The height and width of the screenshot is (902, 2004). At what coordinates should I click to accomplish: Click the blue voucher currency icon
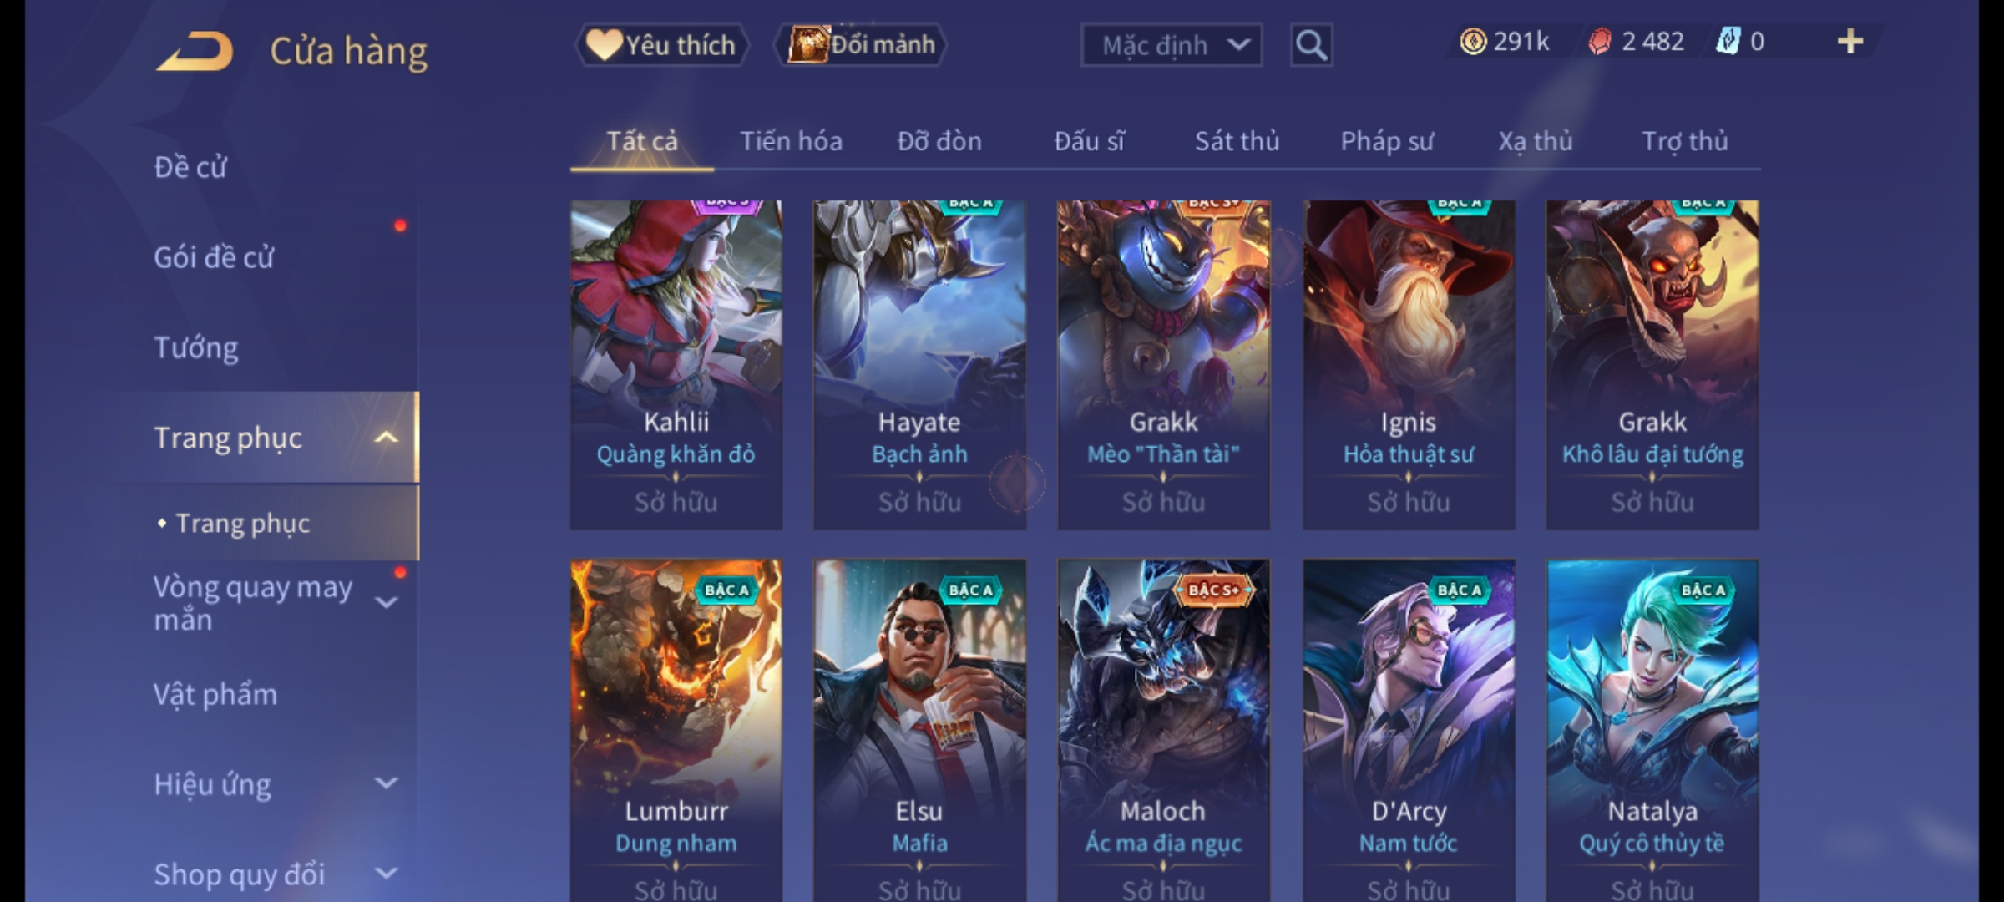1728,42
